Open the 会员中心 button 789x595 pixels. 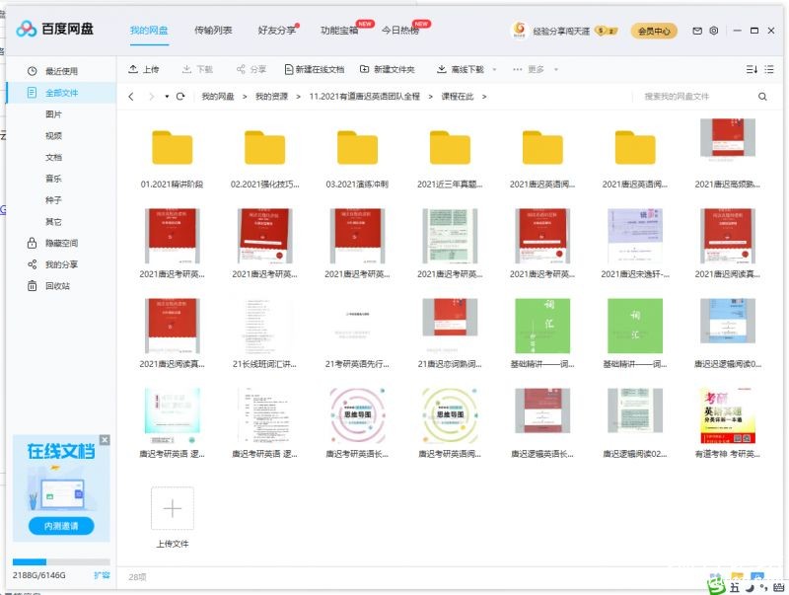654,31
